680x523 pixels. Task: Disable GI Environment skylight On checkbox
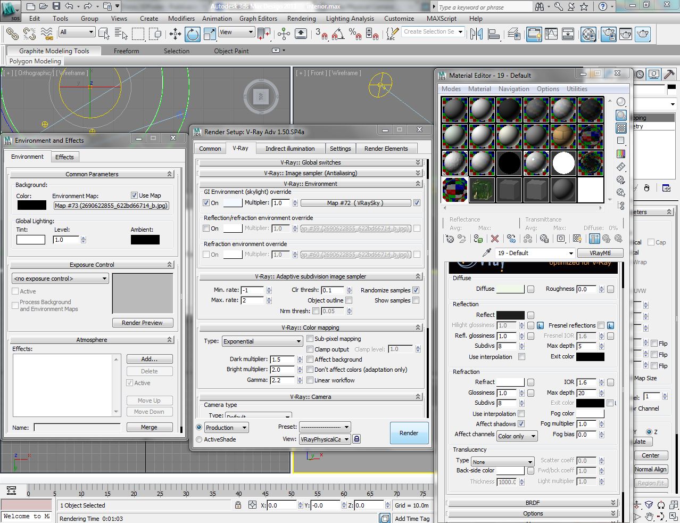coord(206,203)
